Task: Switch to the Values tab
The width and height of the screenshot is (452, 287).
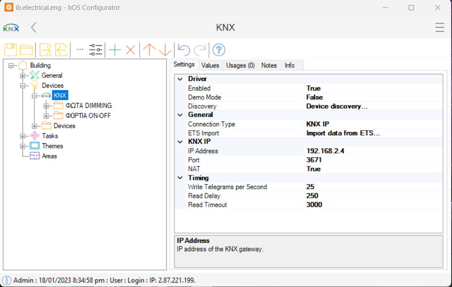Action: tap(210, 65)
